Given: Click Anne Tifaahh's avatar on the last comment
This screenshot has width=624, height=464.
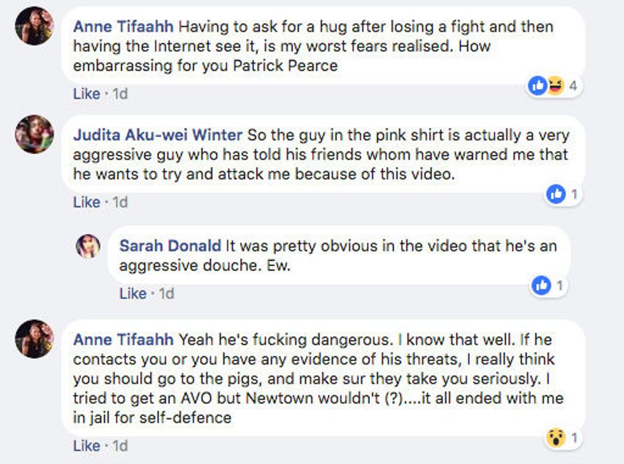Looking at the screenshot, I should coord(34,339).
